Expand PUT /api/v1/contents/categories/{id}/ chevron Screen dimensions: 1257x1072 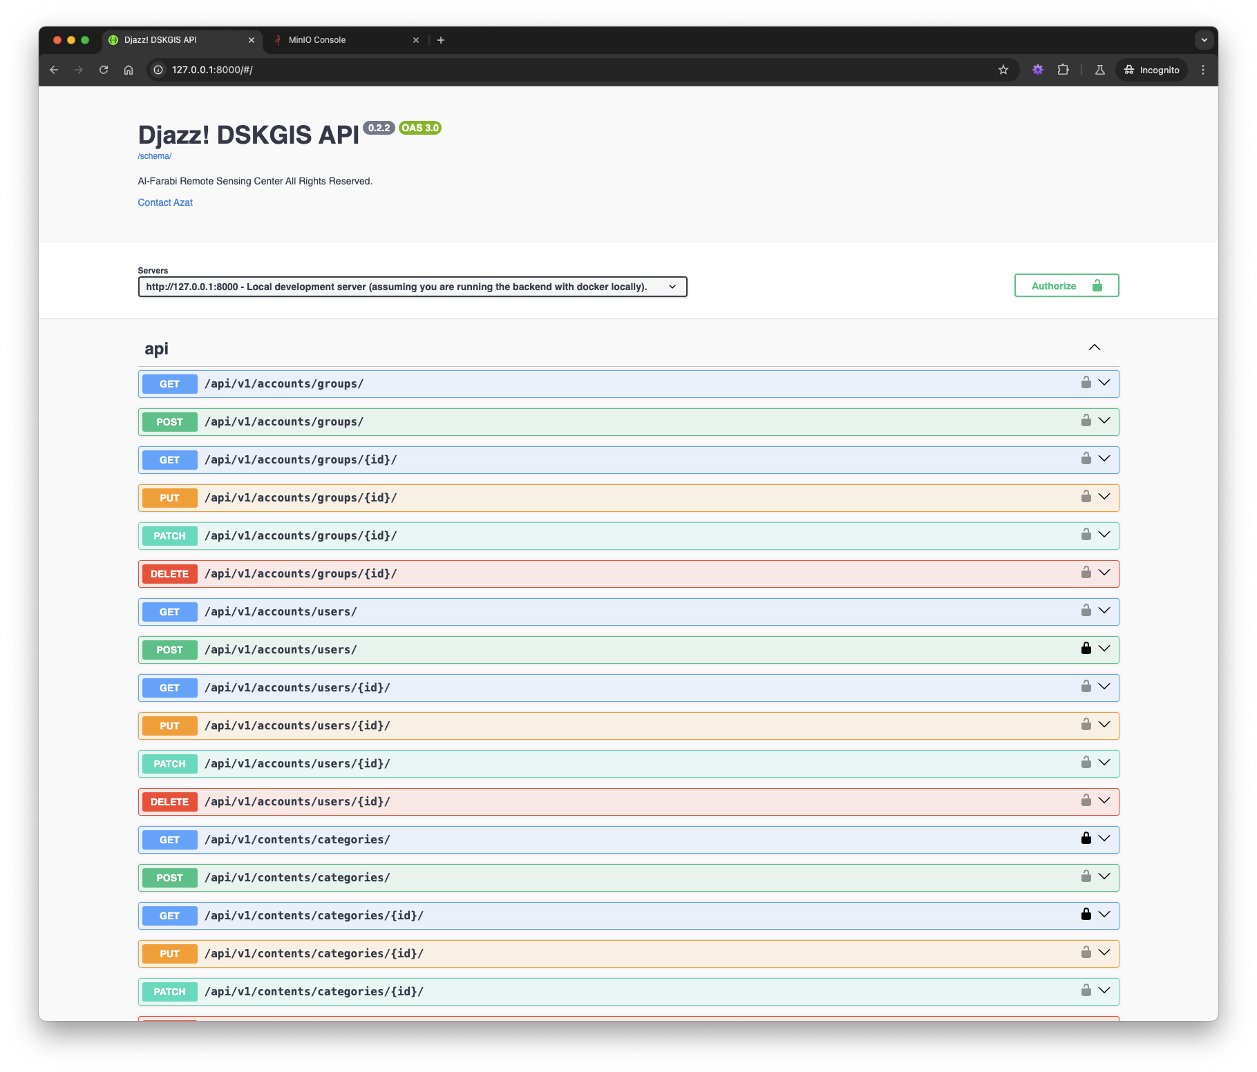[x=1104, y=953]
